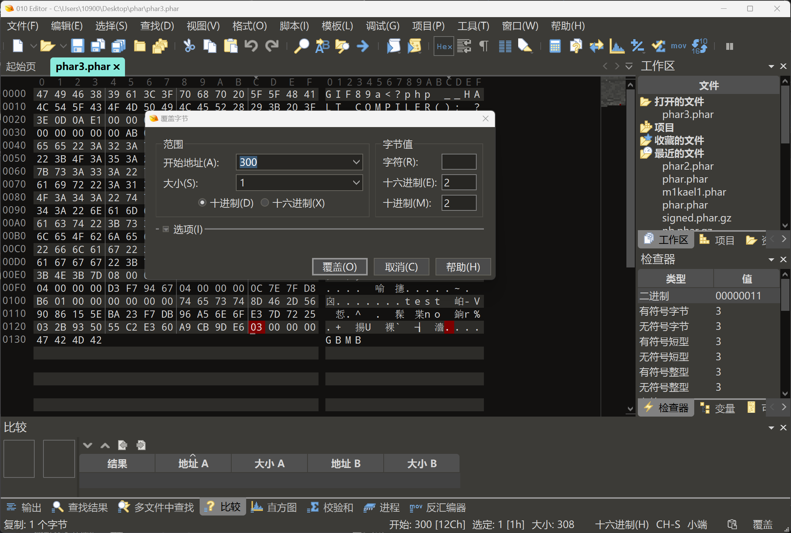This screenshot has height=533, width=791.
Task: Toggle the Hex edit-as toolbar button
Action: click(x=444, y=46)
